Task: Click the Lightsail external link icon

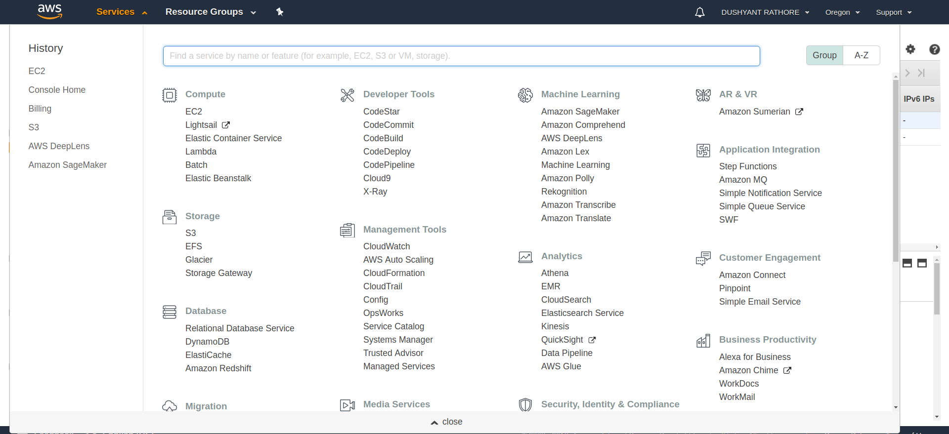Action: click(x=226, y=125)
